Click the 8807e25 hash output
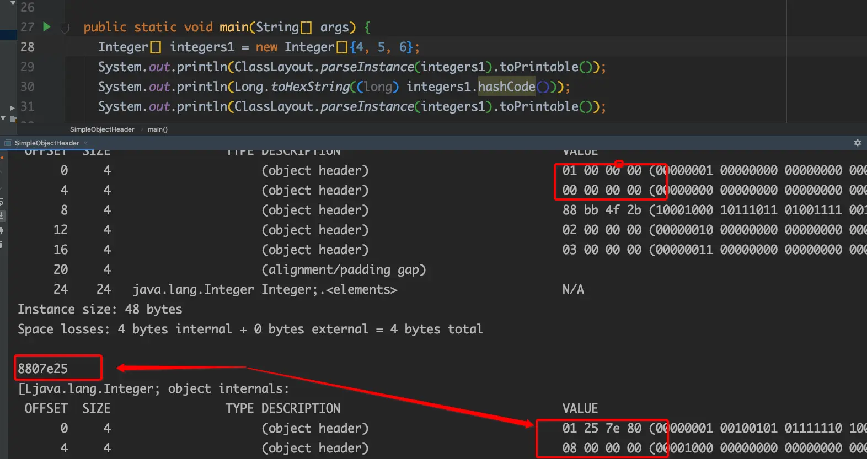Screen dimensions: 867x459 click(x=42, y=369)
